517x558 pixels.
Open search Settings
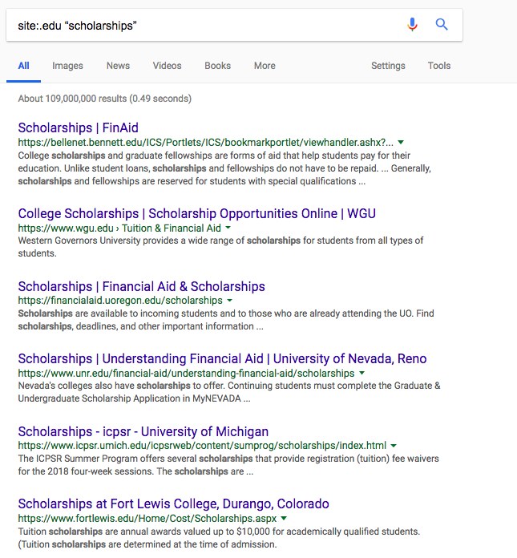pyautogui.click(x=388, y=66)
